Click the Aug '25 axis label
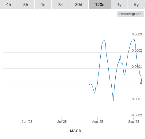 (98, 122)
